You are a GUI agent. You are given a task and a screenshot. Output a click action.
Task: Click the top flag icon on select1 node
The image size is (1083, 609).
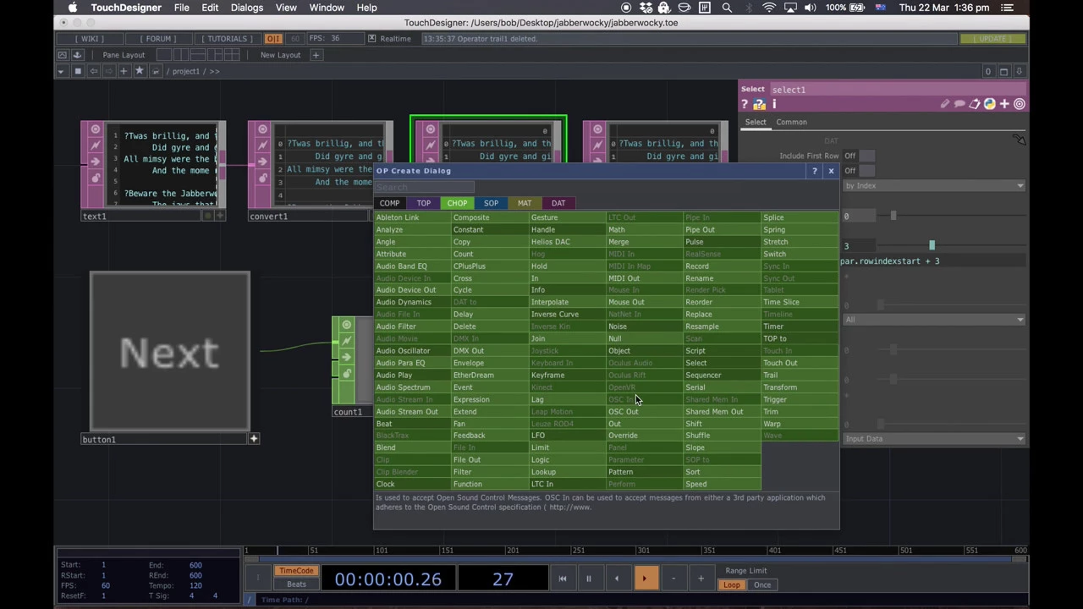point(430,129)
